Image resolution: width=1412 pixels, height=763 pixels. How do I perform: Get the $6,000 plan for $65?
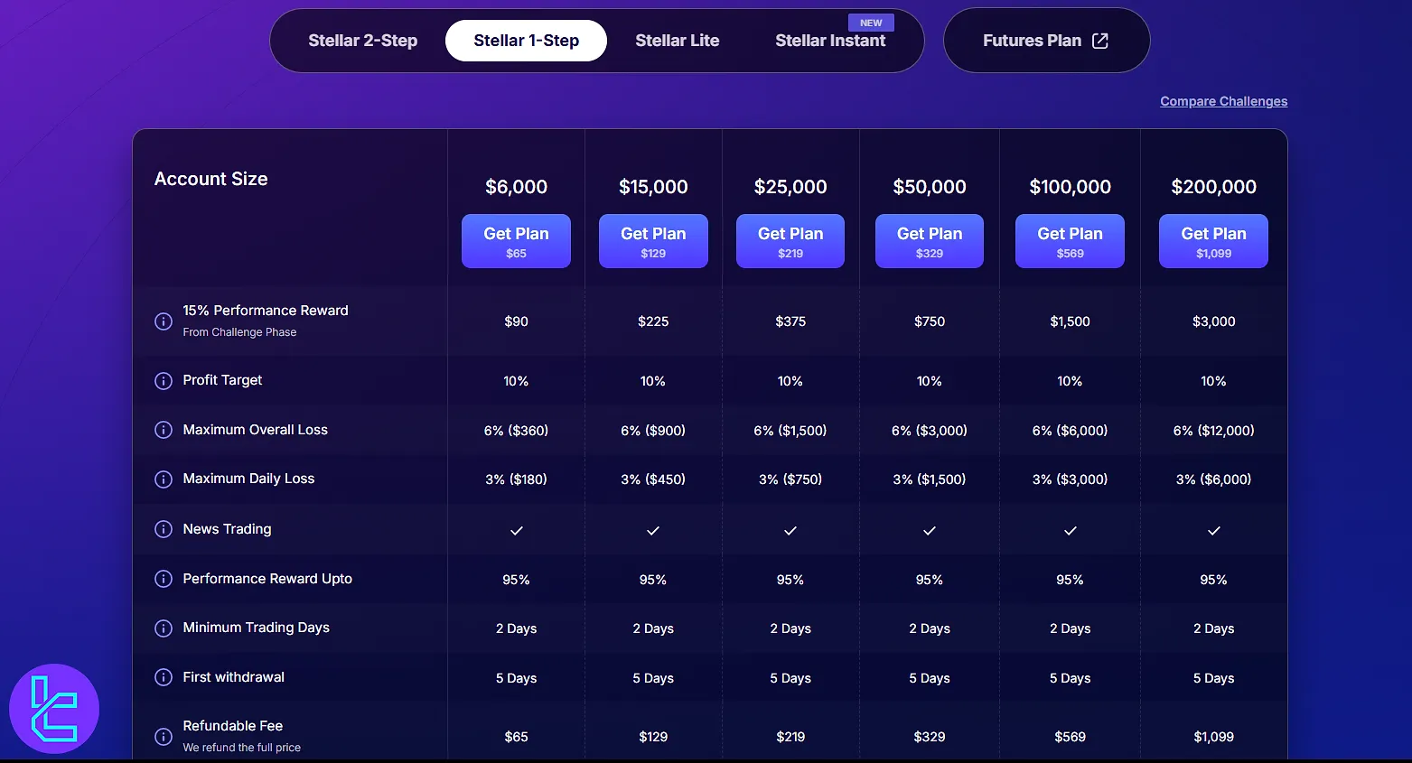[516, 241]
